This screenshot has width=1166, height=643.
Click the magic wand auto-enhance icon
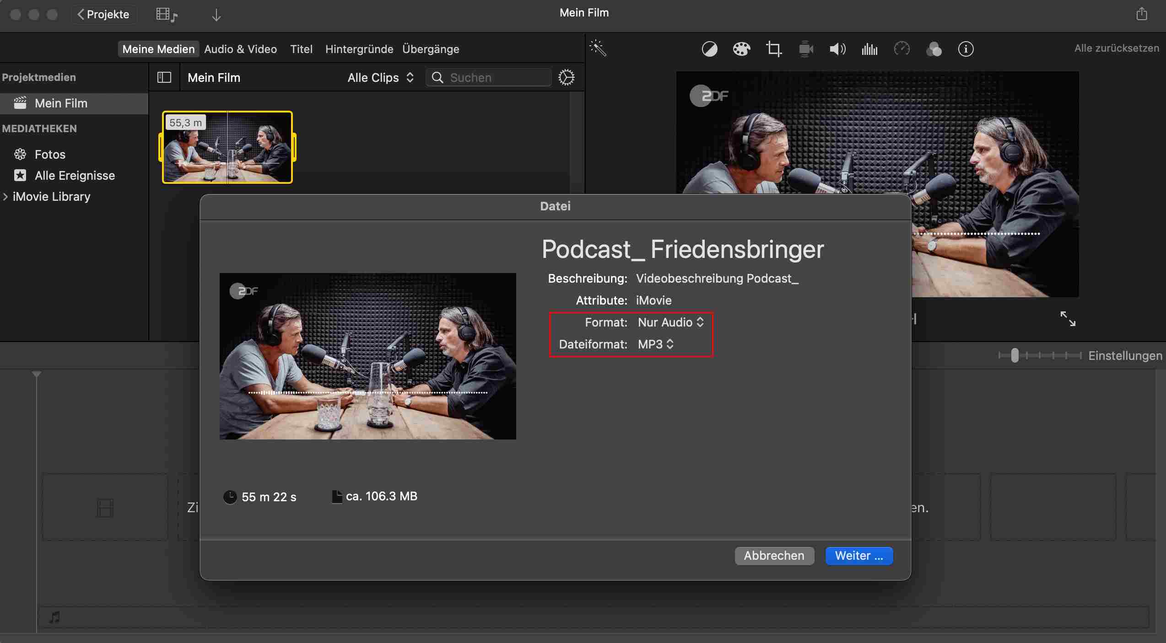tap(598, 48)
